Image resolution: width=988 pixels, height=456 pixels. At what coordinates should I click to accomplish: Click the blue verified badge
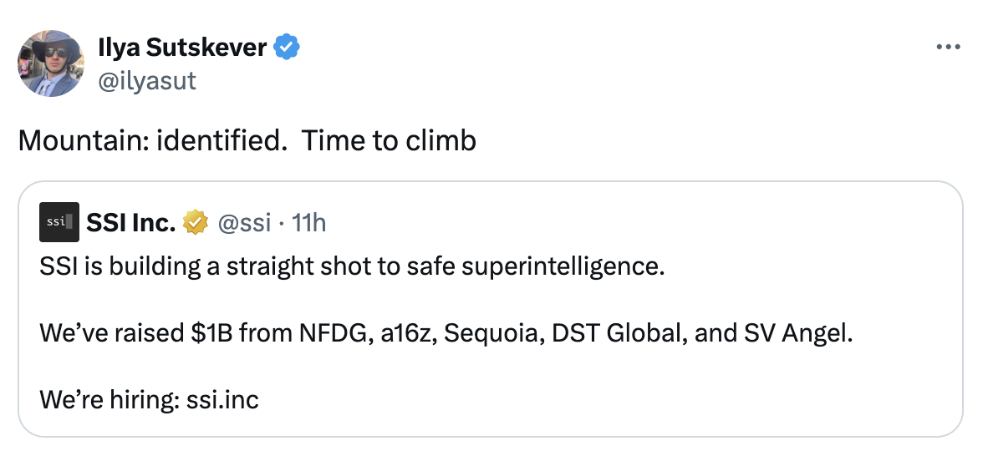click(x=288, y=48)
